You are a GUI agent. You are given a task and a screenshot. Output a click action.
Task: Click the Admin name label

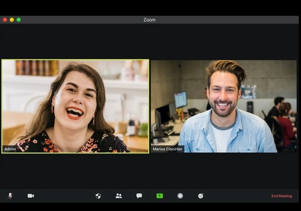10,149
